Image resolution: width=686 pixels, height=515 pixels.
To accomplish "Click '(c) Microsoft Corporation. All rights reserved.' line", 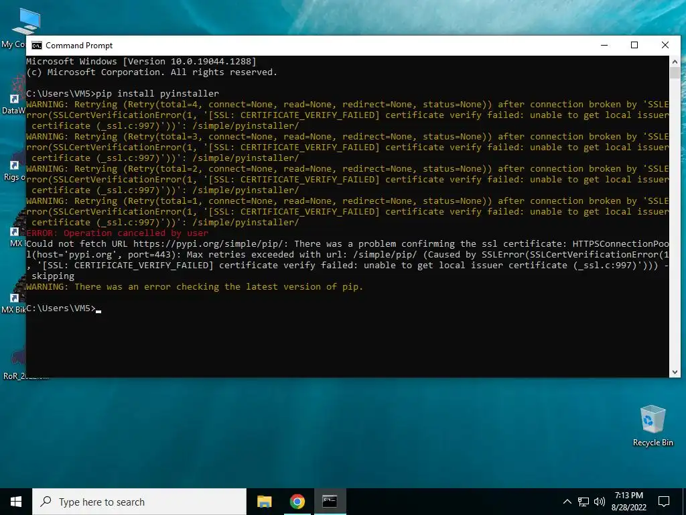I will click(152, 72).
